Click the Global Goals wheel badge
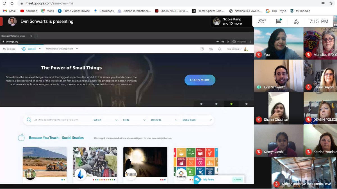Viewport: 337px width, 189px height. [x=181, y=174]
